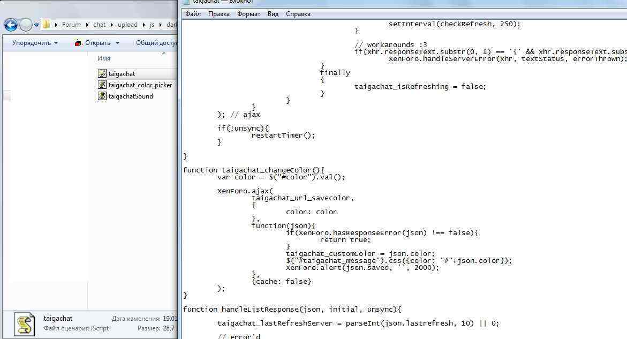The height and width of the screenshot is (339, 627).
Task: Navigate to the upload breadcrumb folder
Action: pos(127,25)
